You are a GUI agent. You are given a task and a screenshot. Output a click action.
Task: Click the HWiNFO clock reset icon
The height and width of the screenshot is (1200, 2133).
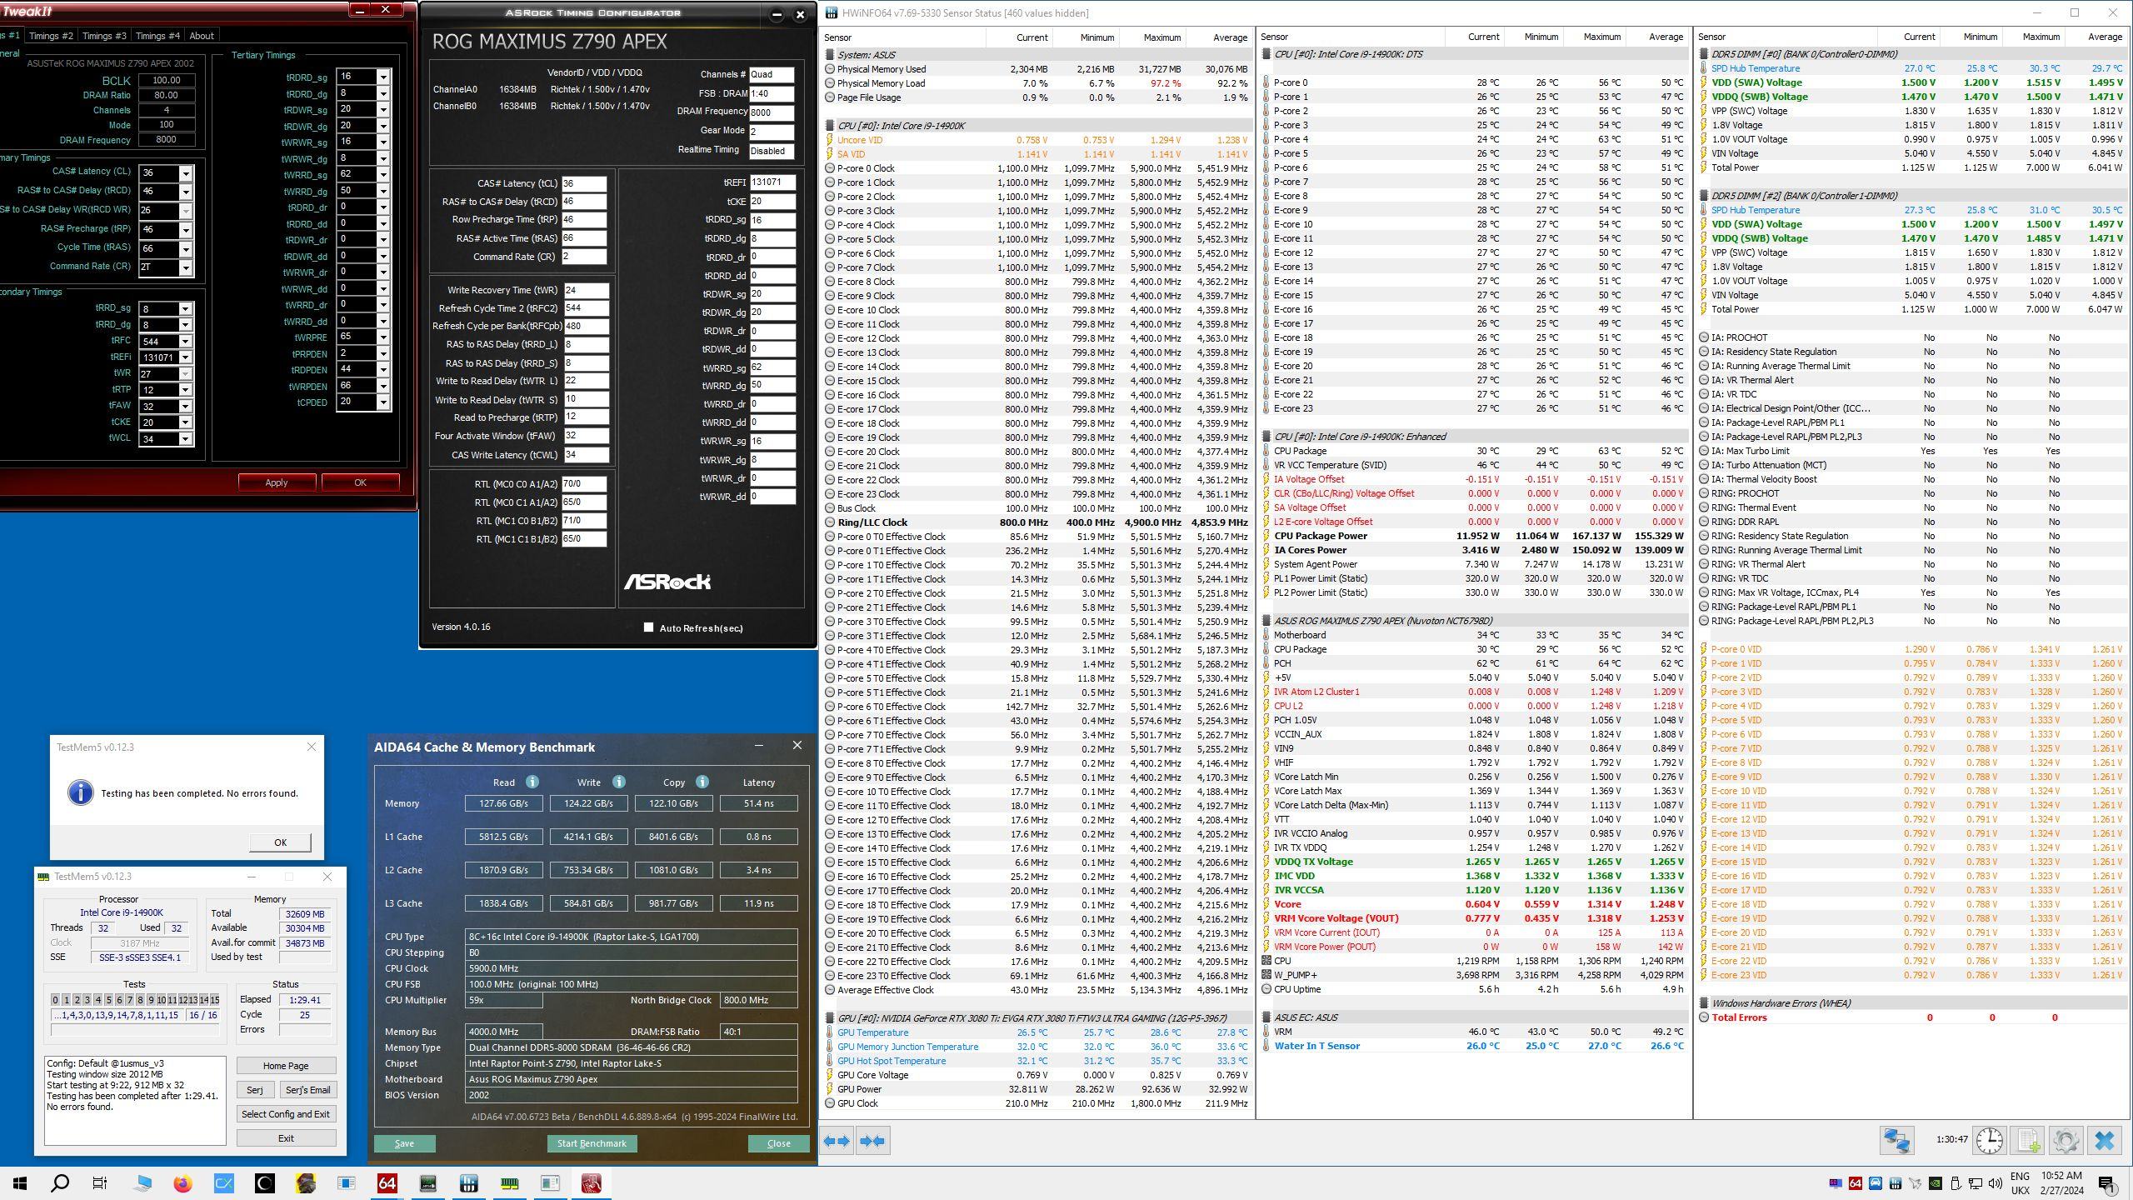coord(1989,1140)
